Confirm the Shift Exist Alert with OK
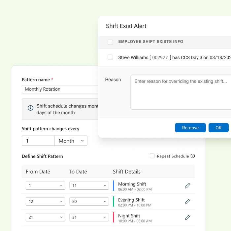Screen dimensions: 231x231 click(218, 128)
